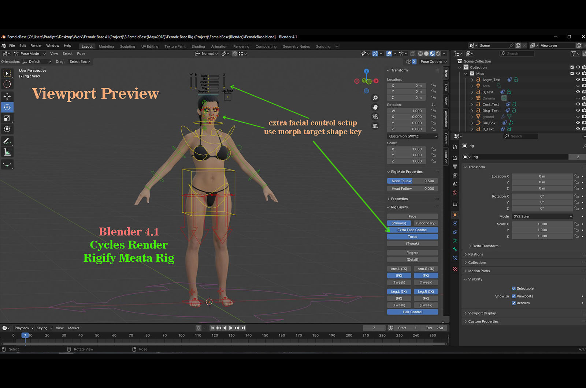Open the Texture properties tab
This screenshot has height=388, width=586.
pos(455,269)
